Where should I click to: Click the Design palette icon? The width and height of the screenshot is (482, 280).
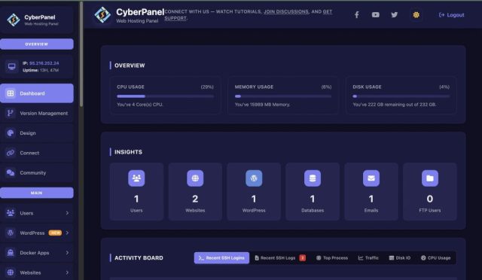11,133
